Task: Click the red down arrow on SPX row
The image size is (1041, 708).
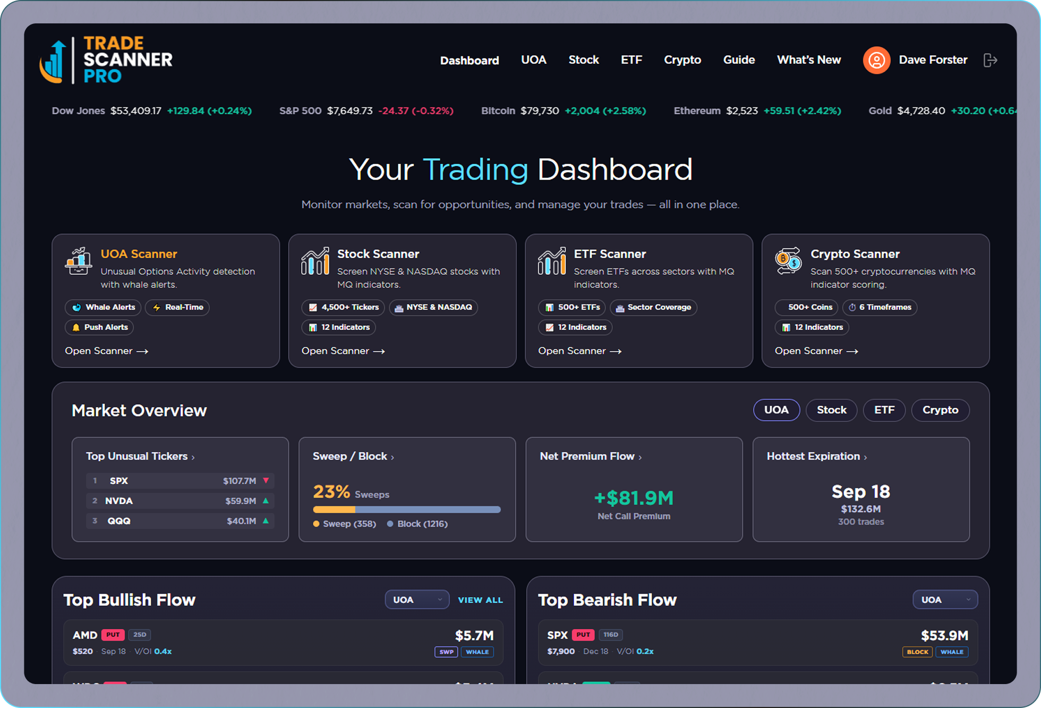Action: (x=266, y=481)
